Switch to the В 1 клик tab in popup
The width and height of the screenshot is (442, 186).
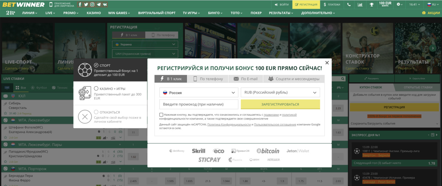click(171, 79)
